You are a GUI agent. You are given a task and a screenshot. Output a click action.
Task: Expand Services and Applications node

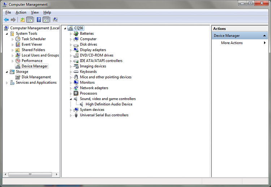7,83
